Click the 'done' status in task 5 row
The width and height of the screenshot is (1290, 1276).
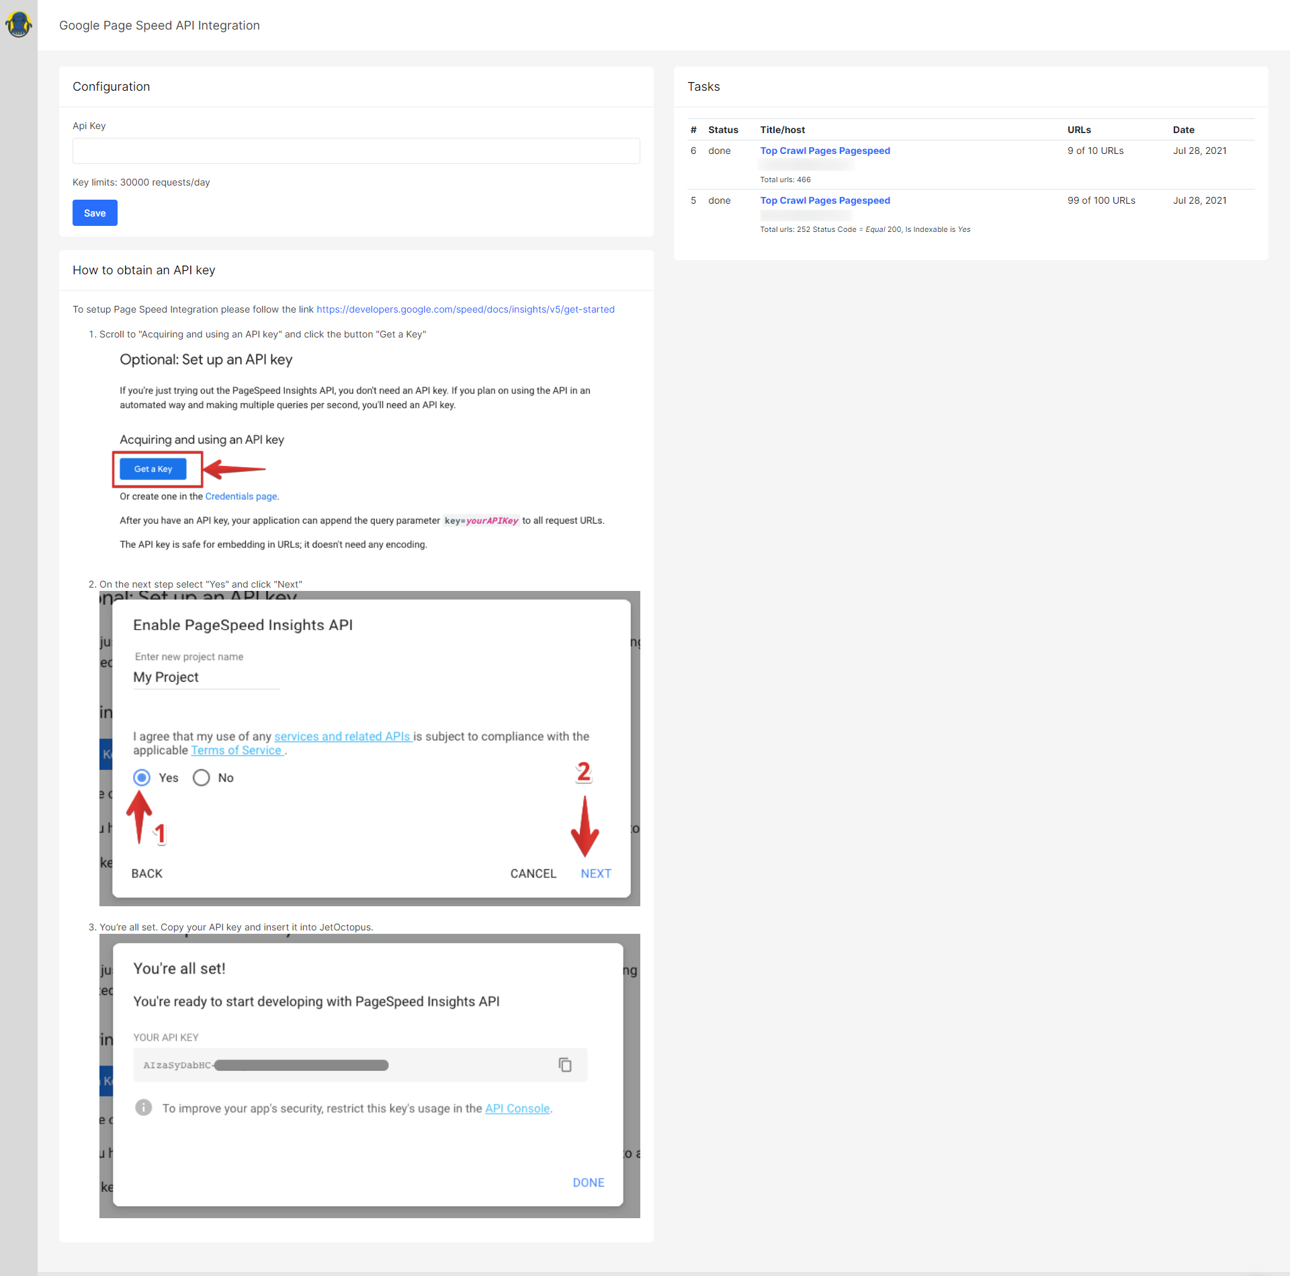[x=719, y=200]
